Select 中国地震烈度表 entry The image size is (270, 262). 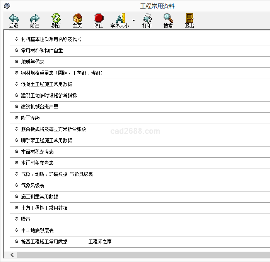(37, 230)
